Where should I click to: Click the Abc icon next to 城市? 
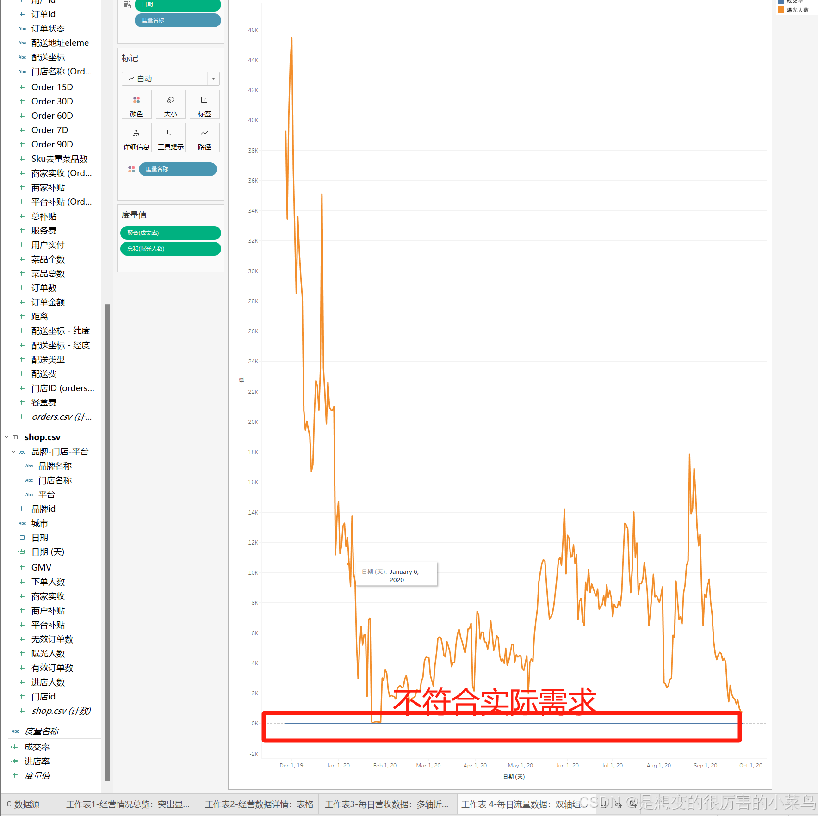22,523
